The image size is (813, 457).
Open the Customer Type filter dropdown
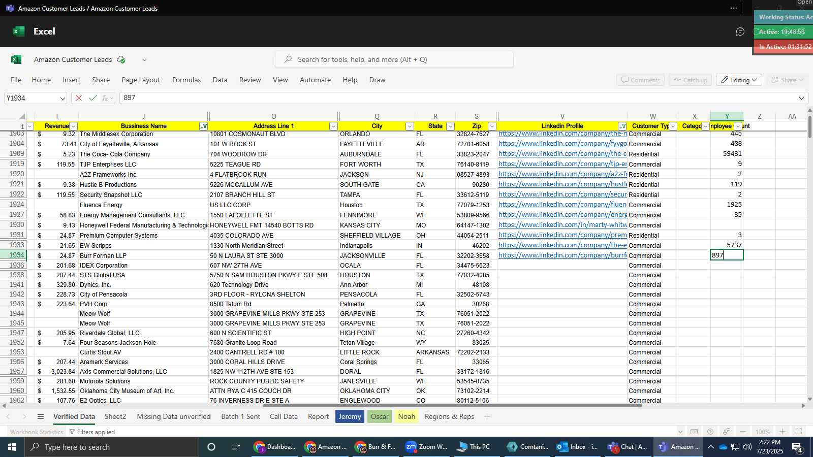point(673,126)
